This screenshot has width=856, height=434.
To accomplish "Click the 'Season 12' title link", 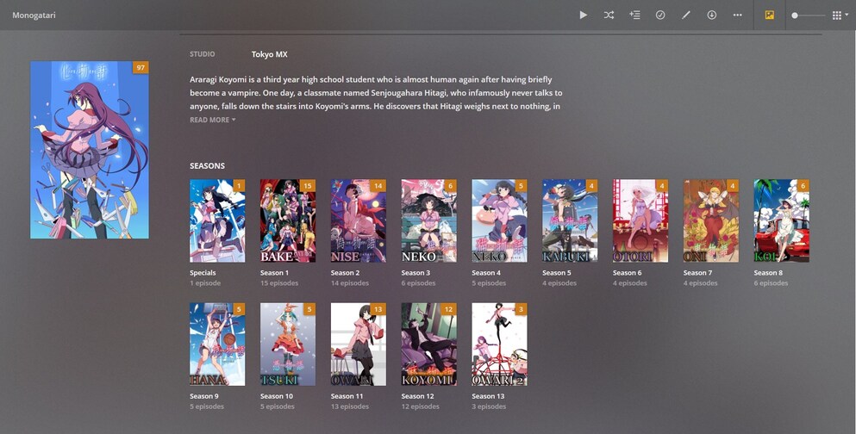I will [x=417, y=396].
